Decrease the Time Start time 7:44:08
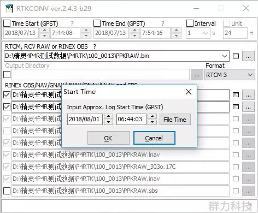This screenshot has width=258, height=213. (86, 35)
